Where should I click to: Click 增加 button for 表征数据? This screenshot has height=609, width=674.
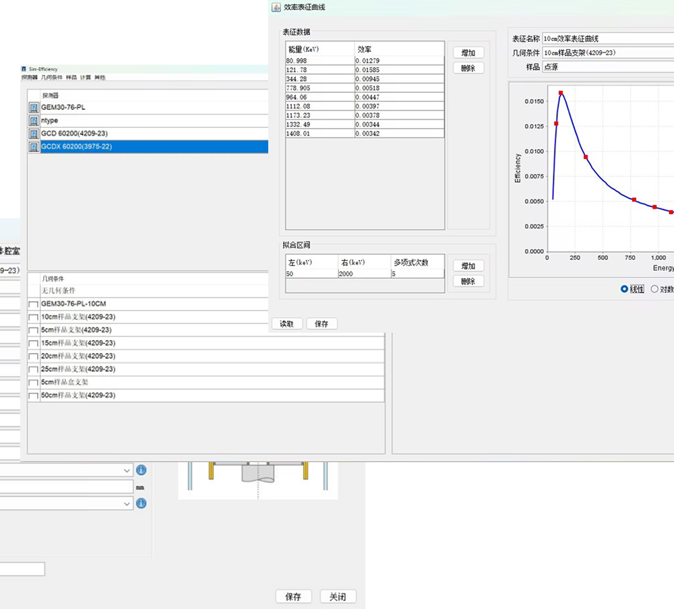(x=468, y=53)
